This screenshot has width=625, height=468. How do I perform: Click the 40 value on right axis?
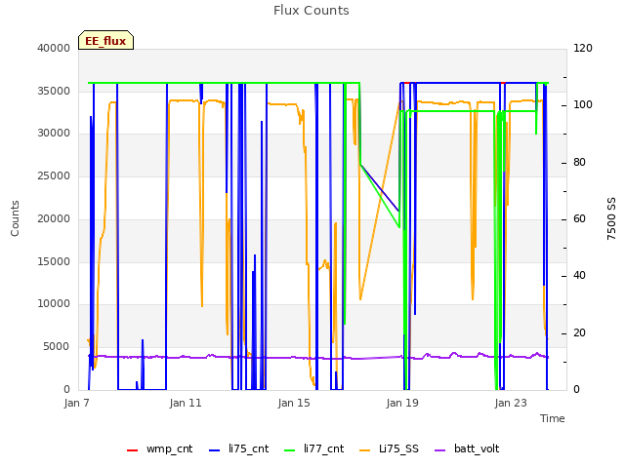[579, 275]
